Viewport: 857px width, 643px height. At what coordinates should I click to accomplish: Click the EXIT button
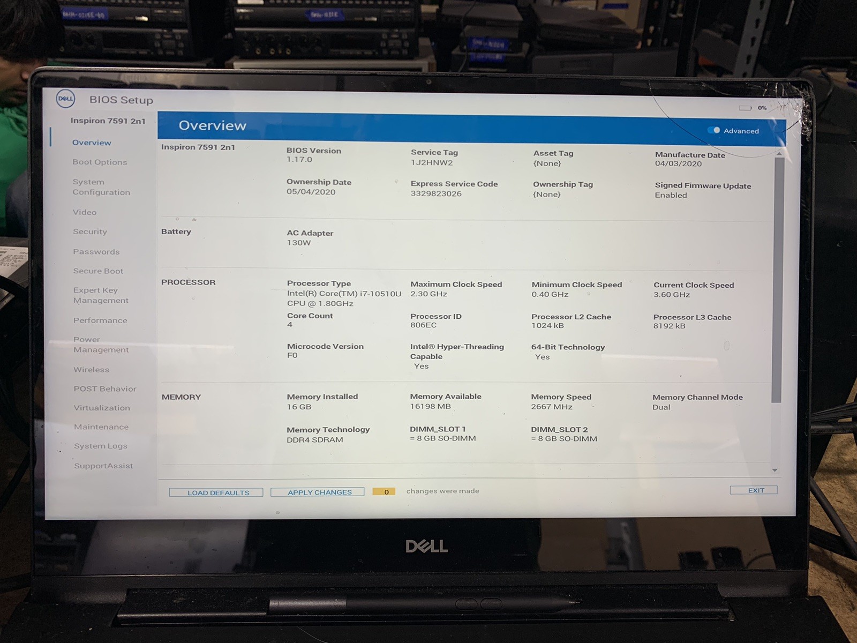click(x=754, y=490)
